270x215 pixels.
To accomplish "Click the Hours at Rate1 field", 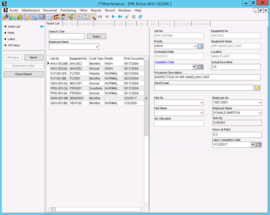I will (237, 135).
